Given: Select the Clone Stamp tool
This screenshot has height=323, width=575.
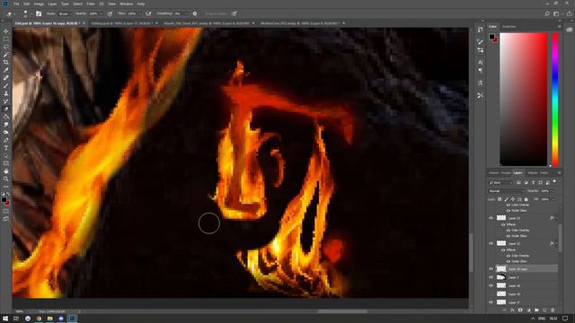Looking at the screenshot, I should [x=6, y=93].
